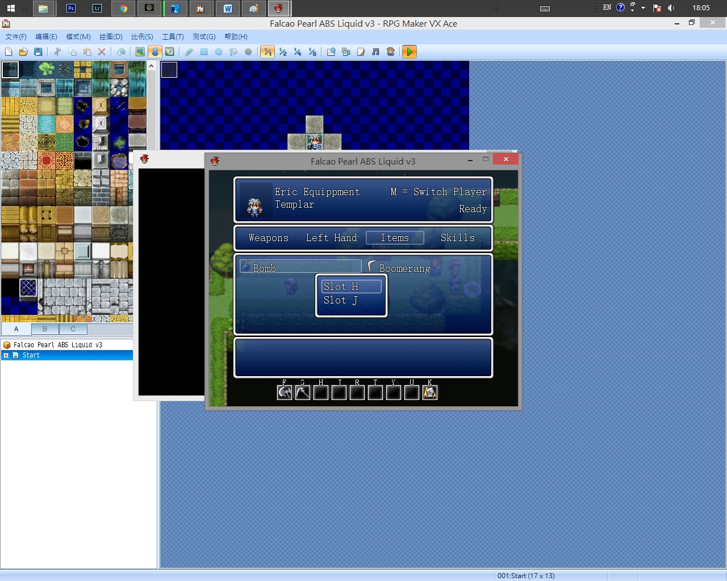The height and width of the screenshot is (581, 727).
Task: Click the K hotbar slot in the game
Action: pos(430,392)
